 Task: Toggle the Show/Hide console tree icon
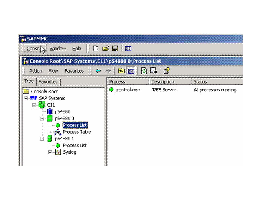[x=131, y=71]
